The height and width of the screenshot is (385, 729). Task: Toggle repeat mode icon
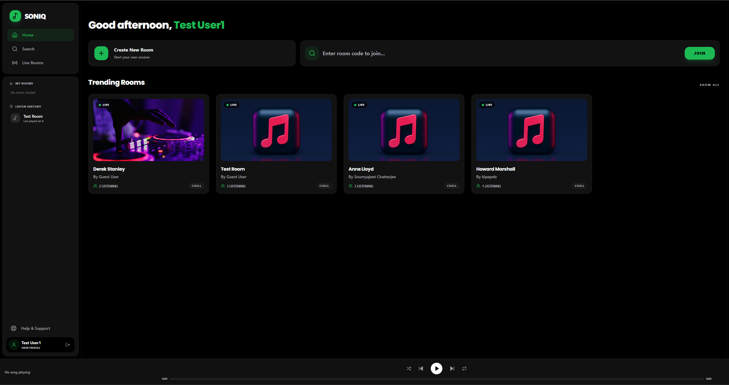tap(464, 369)
